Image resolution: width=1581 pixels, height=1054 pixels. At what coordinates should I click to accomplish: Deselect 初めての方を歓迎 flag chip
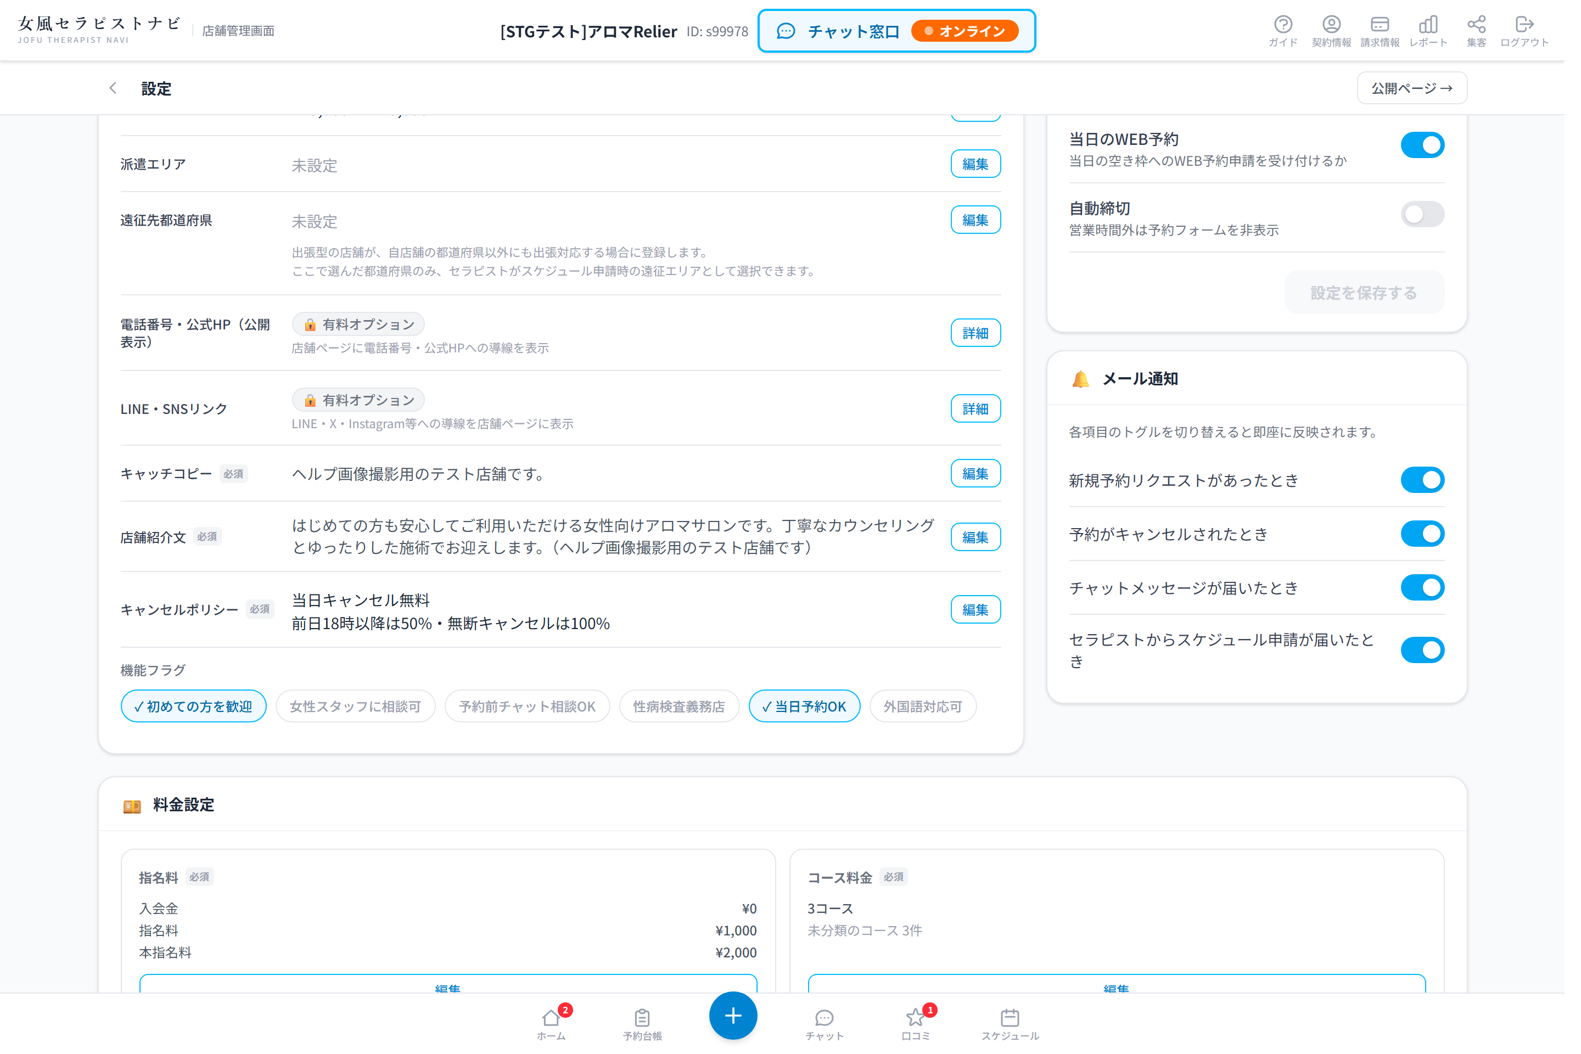[x=195, y=713]
